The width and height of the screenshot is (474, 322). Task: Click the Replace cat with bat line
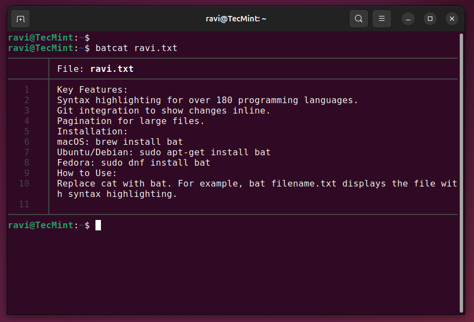point(257,184)
